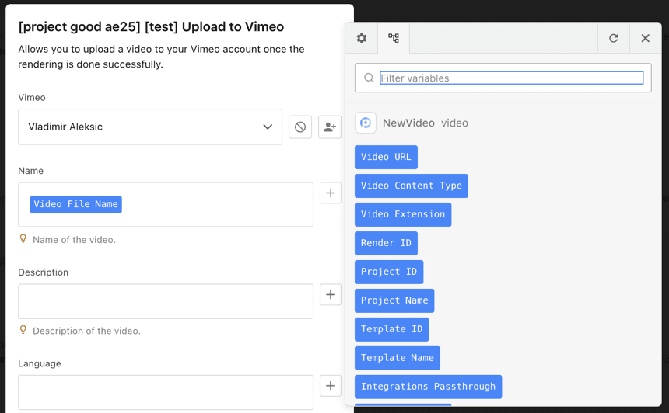669x413 pixels.
Task: Click the search magnifier icon
Action: pos(369,78)
